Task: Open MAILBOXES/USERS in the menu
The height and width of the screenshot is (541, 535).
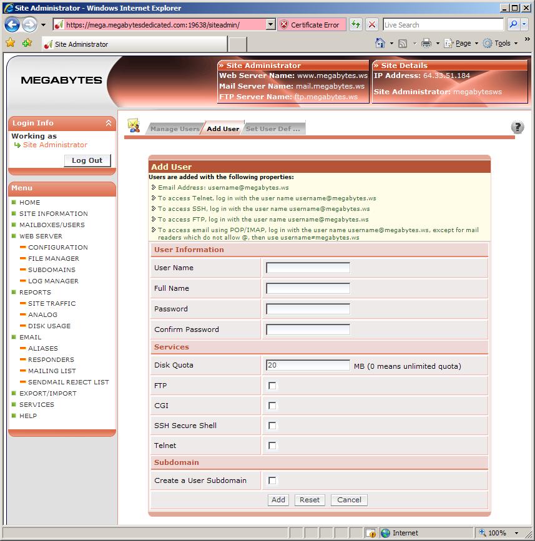Action: (52, 225)
